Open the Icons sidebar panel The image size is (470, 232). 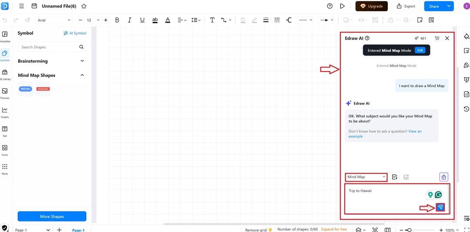[x=5, y=150]
